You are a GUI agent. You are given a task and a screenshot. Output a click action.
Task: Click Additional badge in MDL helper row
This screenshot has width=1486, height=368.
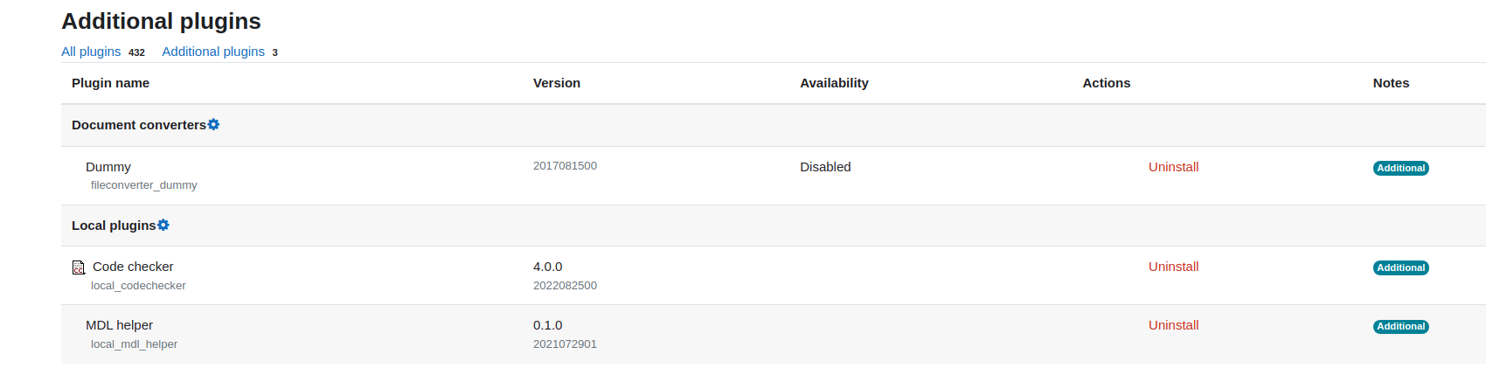point(1400,326)
